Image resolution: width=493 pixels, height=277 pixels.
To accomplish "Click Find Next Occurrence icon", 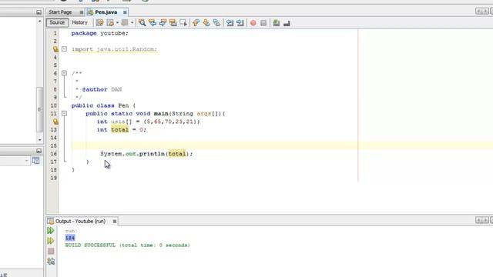I will [x=163, y=22].
